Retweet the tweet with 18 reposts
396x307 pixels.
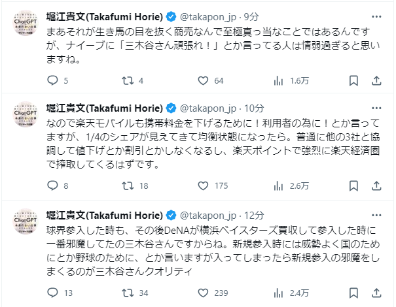pyautogui.click(x=128, y=186)
